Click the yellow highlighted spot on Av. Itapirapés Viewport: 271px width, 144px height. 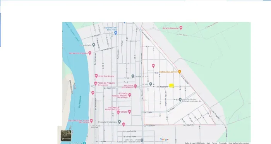click(x=171, y=86)
